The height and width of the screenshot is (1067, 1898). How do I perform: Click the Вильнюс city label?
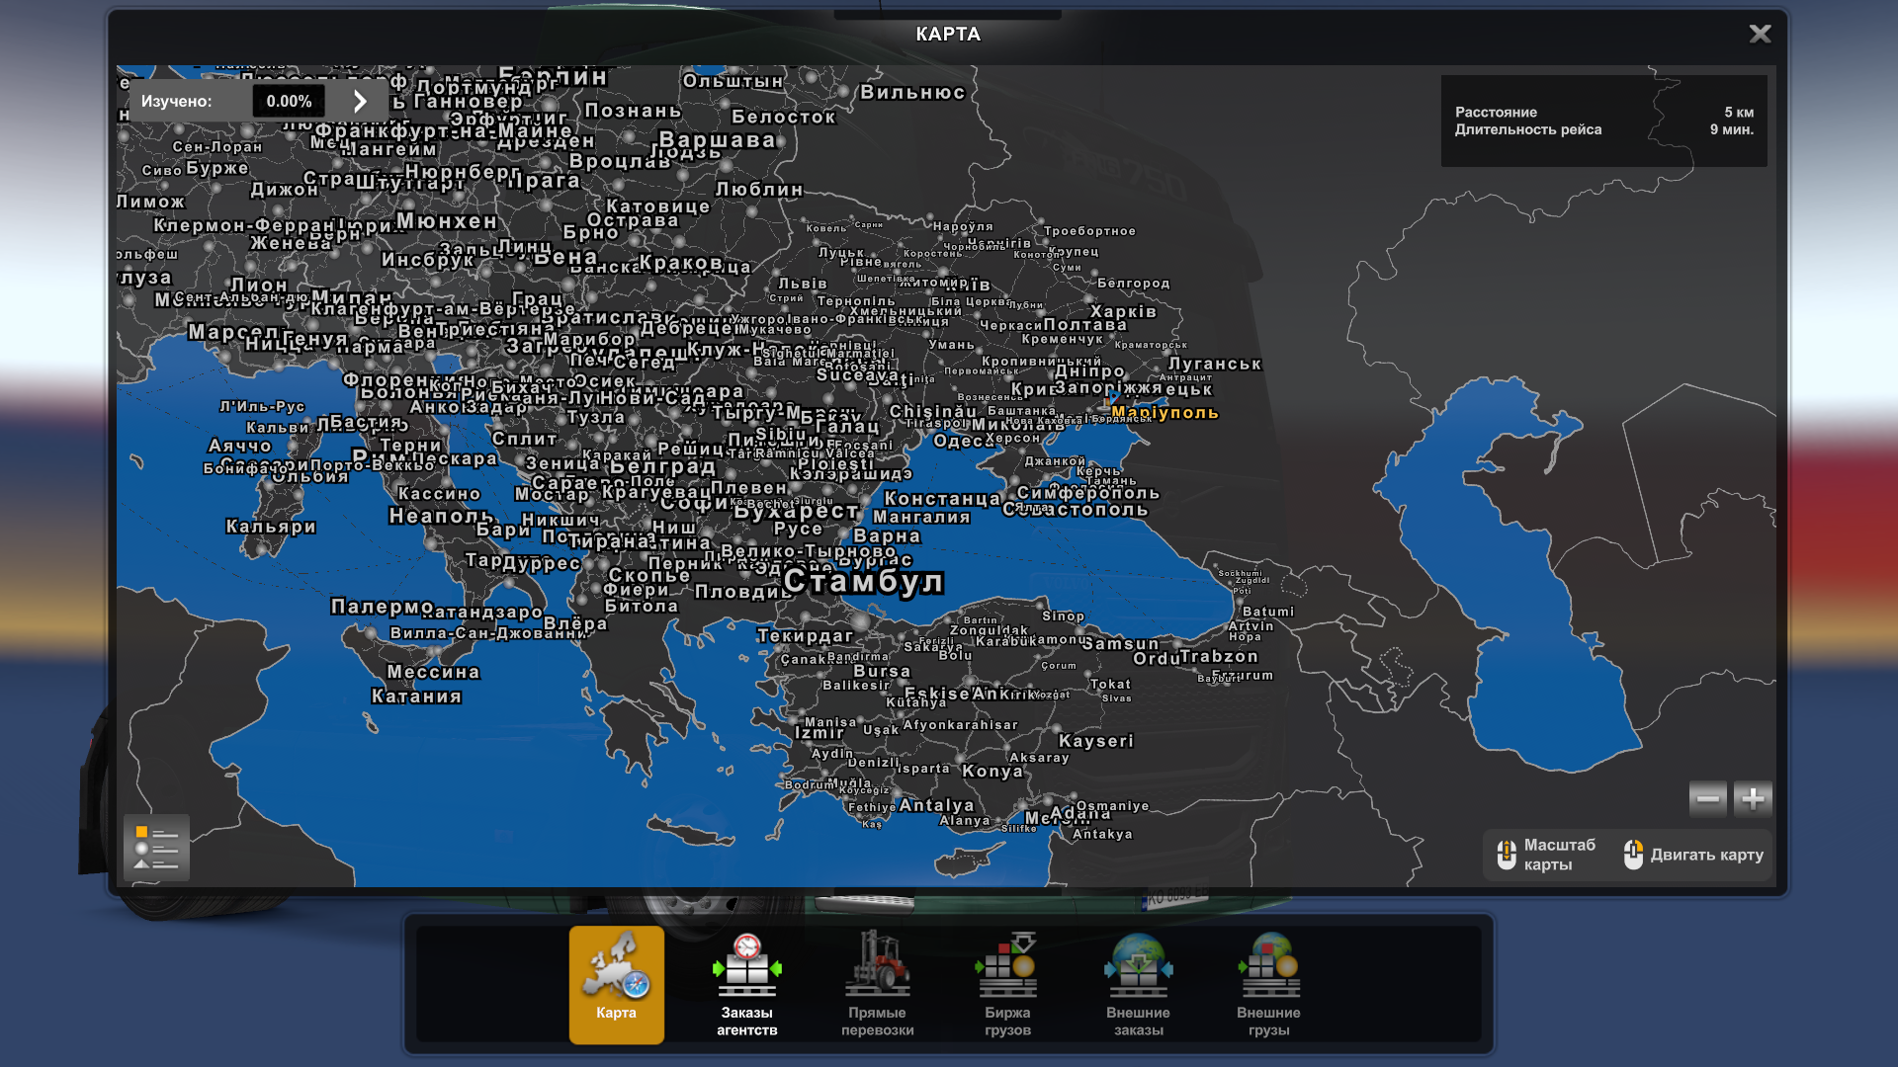(x=912, y=92)
